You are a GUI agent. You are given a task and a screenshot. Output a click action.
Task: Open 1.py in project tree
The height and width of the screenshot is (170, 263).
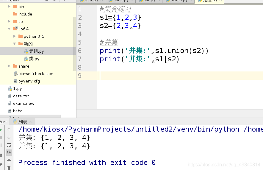tap(15, 88)
